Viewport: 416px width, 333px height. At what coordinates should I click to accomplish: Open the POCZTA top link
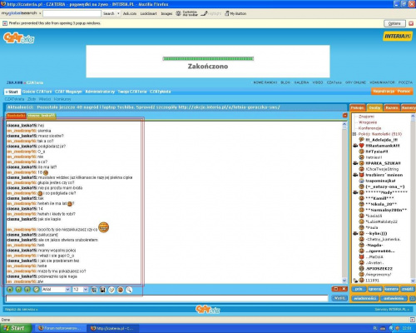tap(405, 82)
